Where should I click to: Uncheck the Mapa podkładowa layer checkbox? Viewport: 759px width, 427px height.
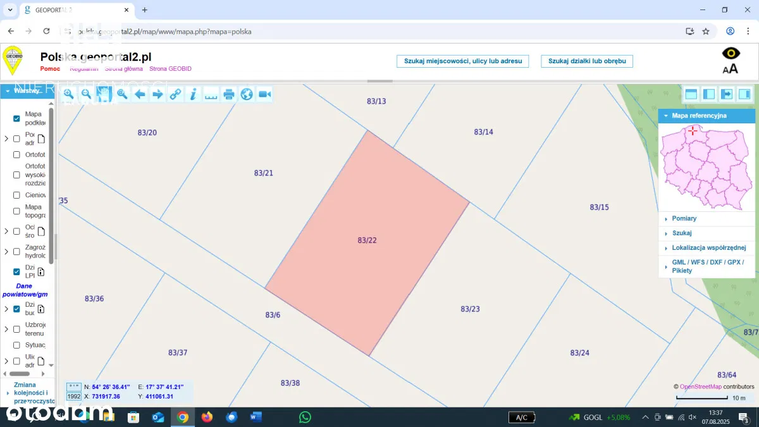16,118
